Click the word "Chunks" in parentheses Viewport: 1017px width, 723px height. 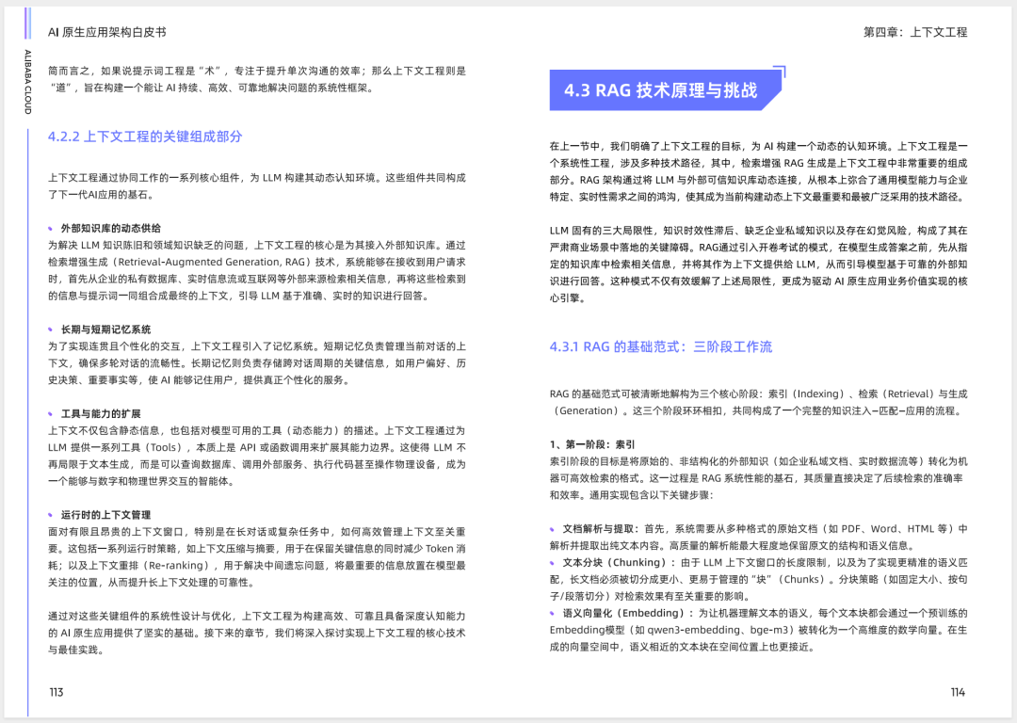(x=802, y=579)
